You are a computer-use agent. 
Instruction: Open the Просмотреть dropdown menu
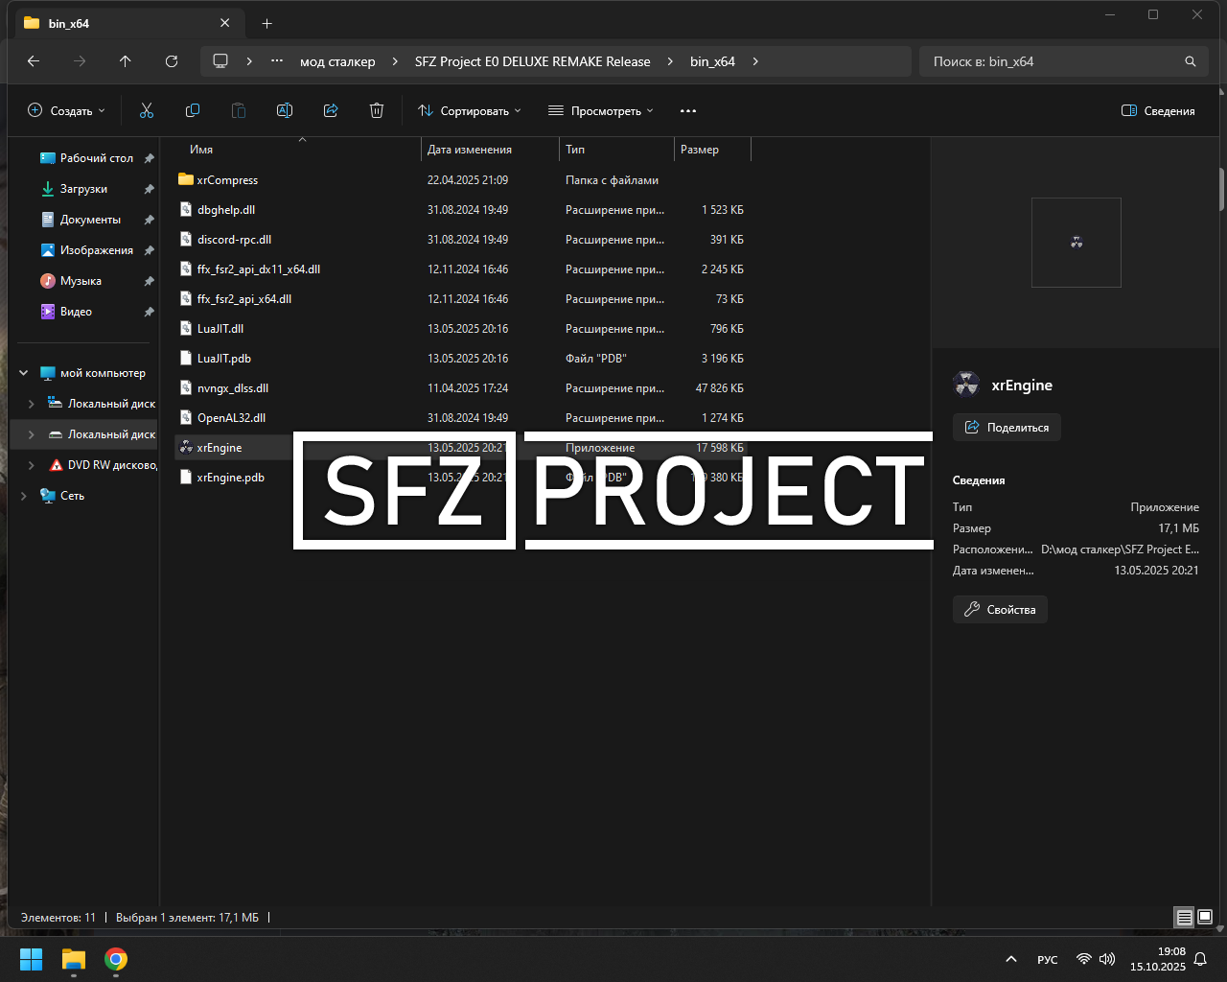(601, 111)
